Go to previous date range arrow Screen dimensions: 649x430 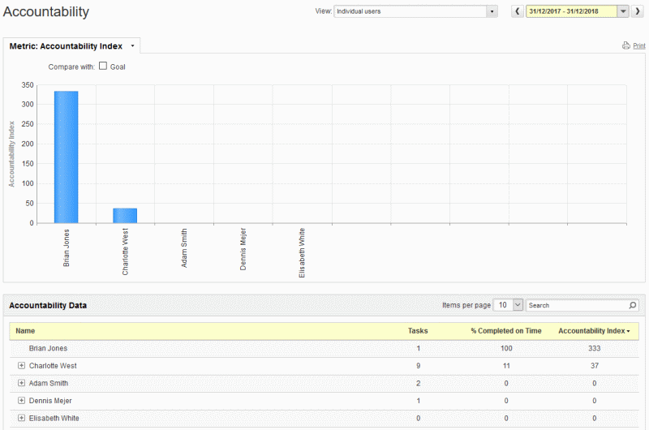tap(518, 11)
